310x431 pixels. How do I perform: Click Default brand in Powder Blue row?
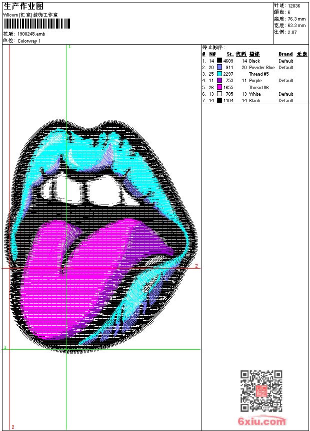286,67
